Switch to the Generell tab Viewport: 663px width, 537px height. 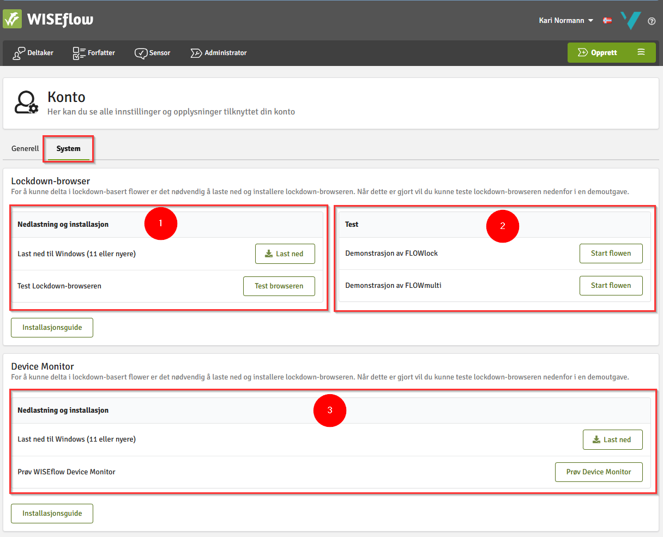(x=25, y=148)
